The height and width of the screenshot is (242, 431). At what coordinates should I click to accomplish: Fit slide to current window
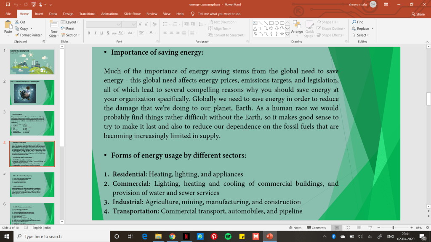(426, 228)
